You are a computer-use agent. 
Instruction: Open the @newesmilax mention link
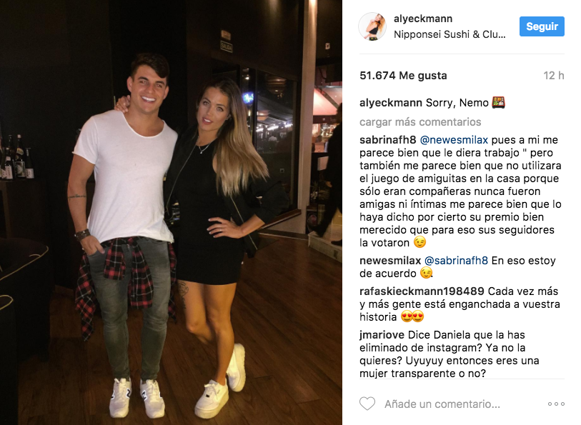click(454, 140)
